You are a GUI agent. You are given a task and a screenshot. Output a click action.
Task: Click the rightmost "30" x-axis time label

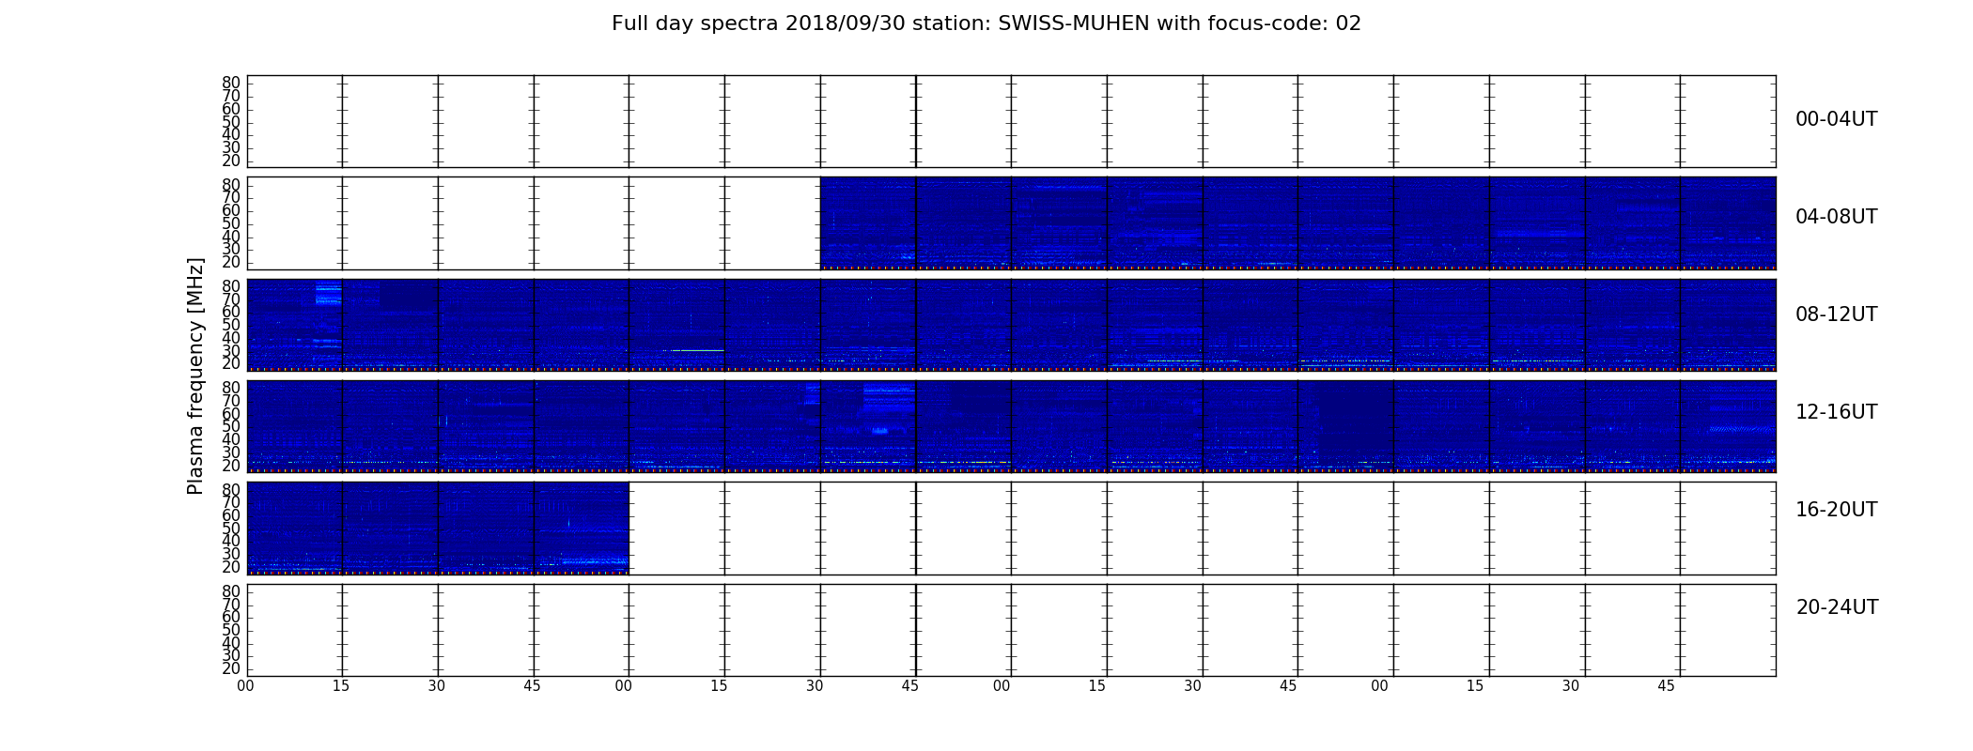1571,686
